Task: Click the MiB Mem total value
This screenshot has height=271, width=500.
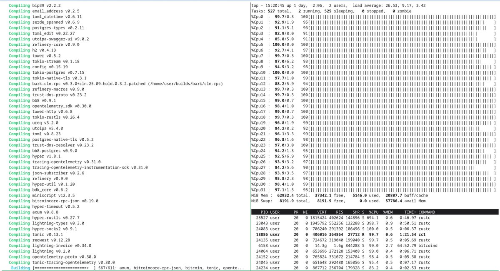Action: pos(288,195)
